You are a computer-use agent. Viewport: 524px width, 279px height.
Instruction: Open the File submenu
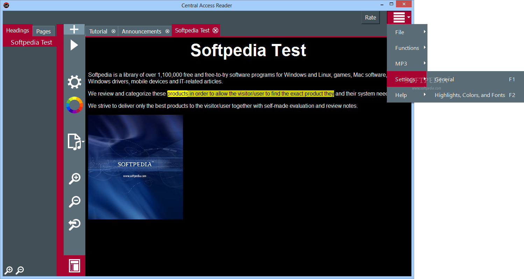pyautogui.click(x=407, y=32)
